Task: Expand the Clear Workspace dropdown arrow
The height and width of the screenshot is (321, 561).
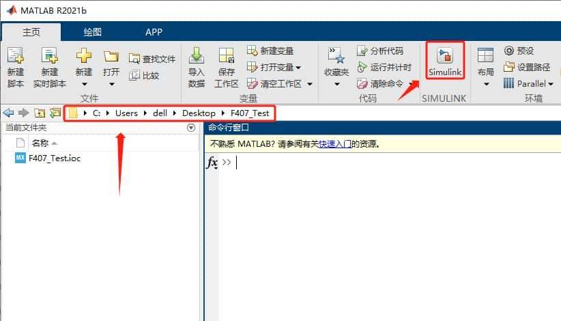Action: point(310,84)
